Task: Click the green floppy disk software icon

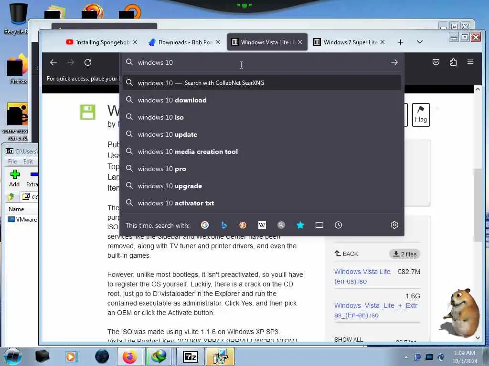Action: pos(88,112)
